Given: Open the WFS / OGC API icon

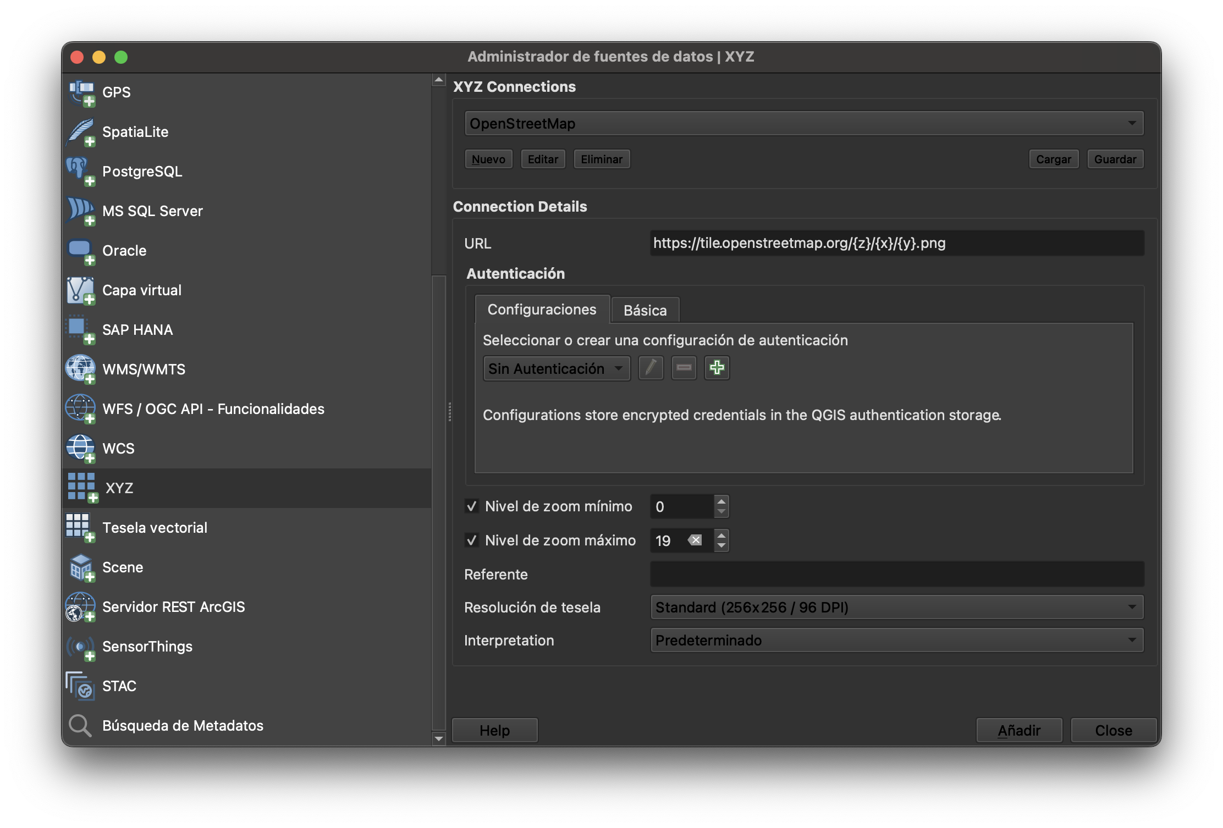Looking at the screenshot, I should click(x=81, y=410).
